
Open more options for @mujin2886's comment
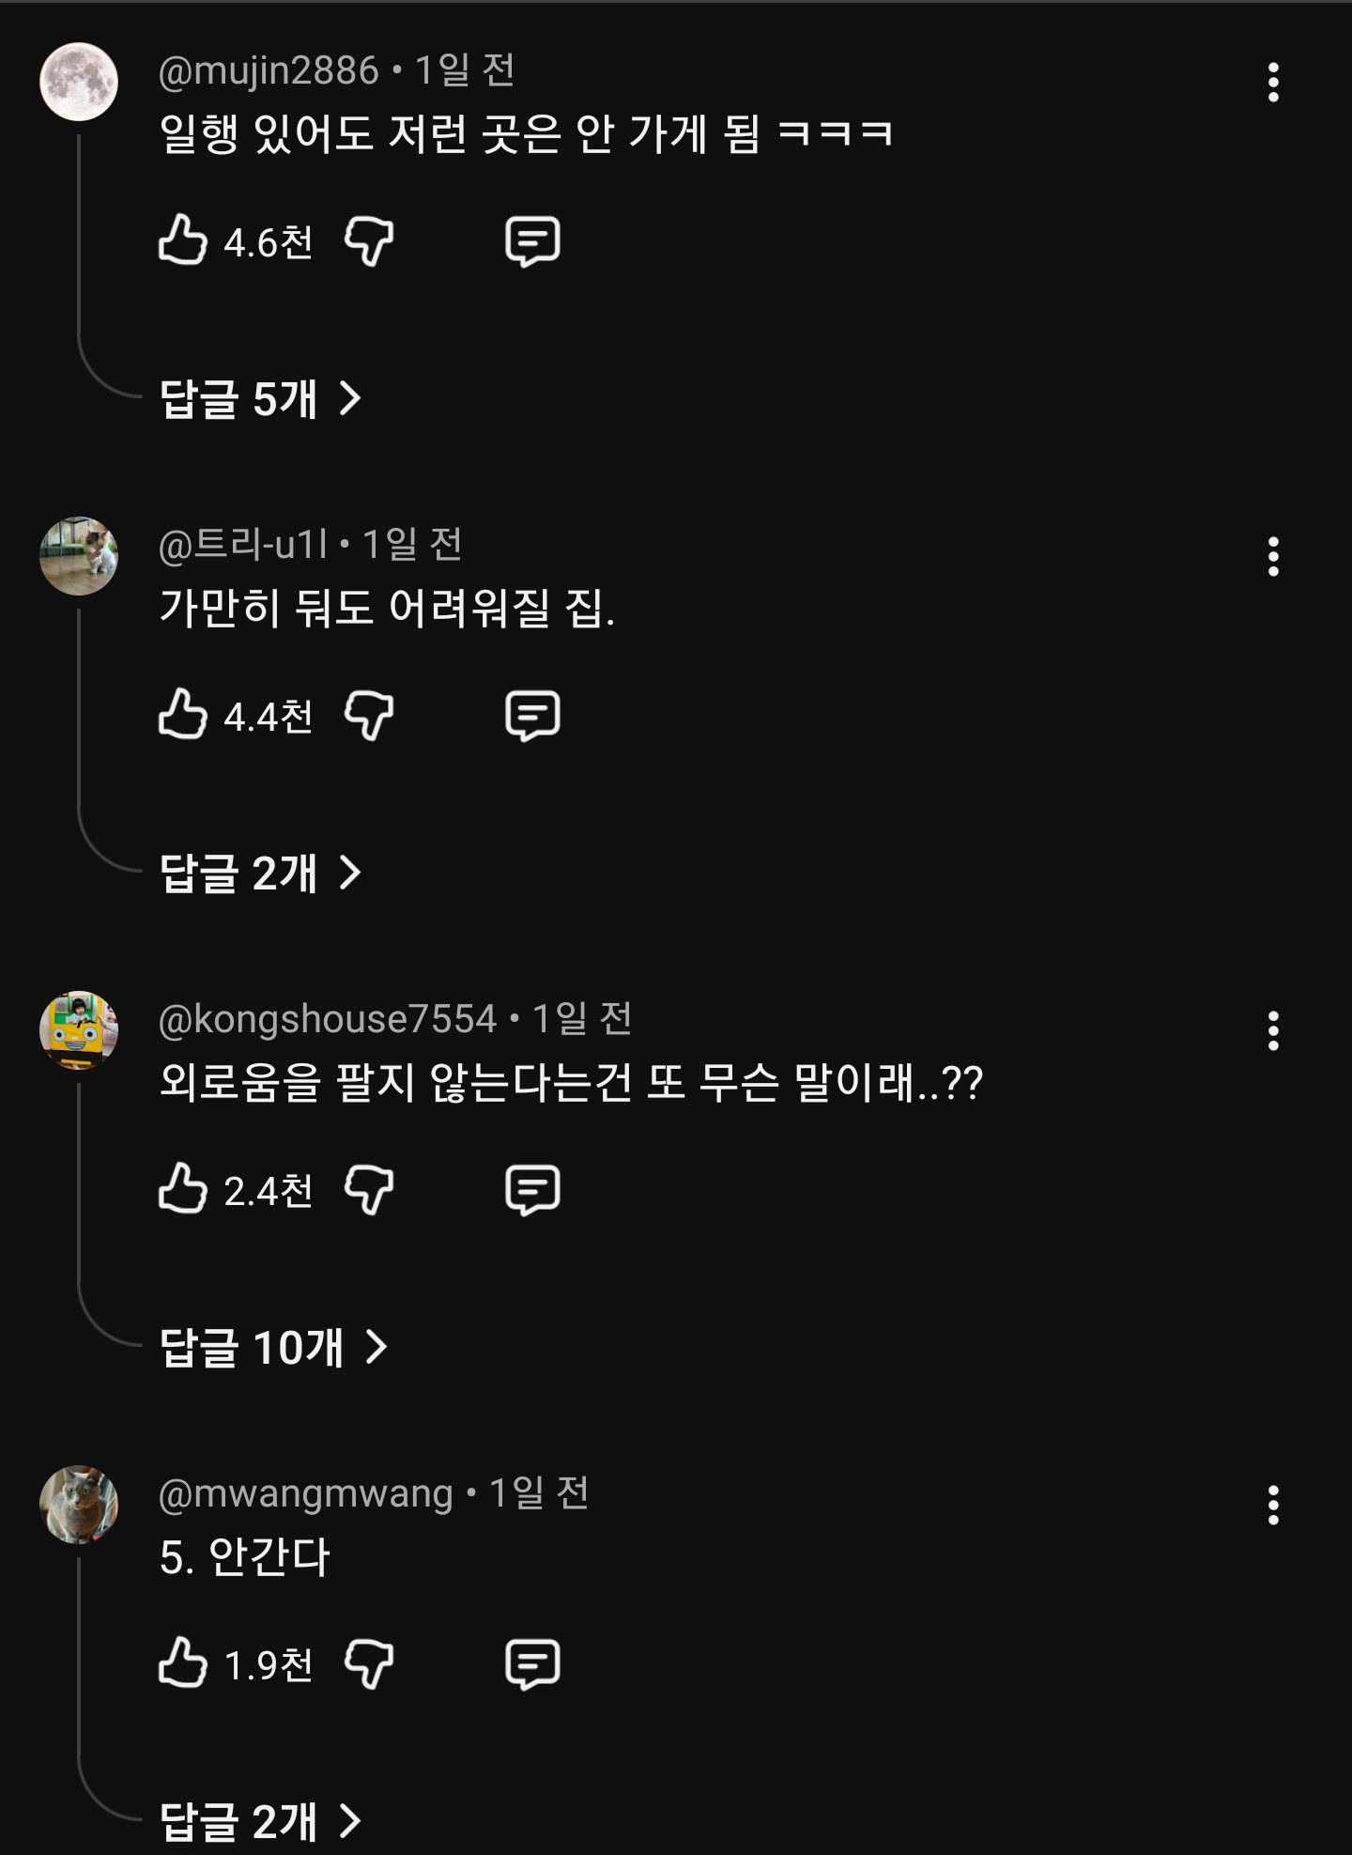pos(1273,83)
